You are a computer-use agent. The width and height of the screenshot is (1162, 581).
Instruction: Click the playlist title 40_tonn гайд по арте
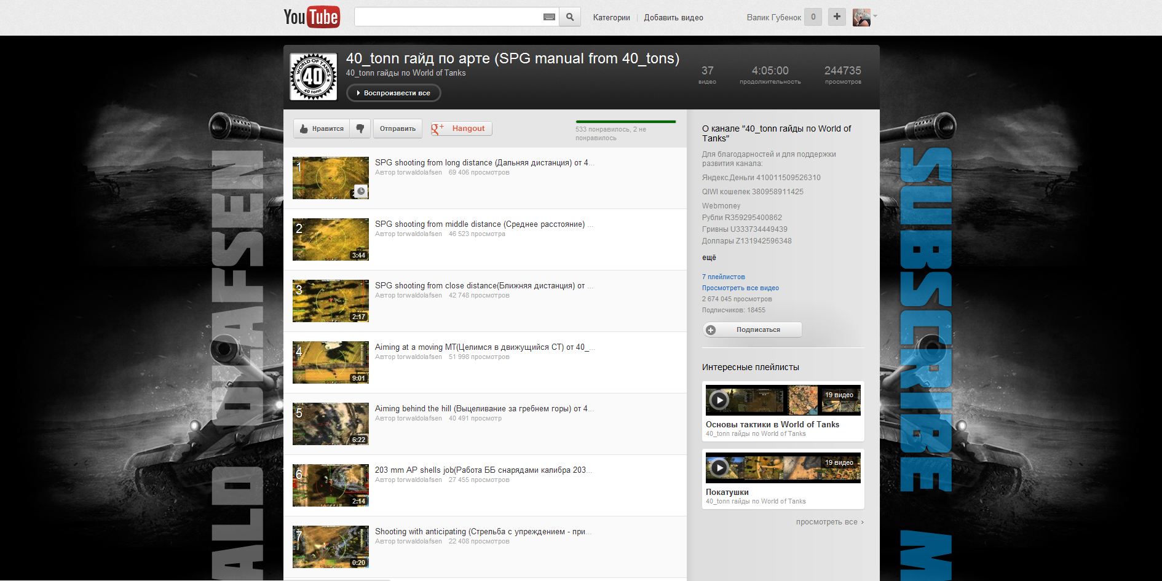click(512, 58)
